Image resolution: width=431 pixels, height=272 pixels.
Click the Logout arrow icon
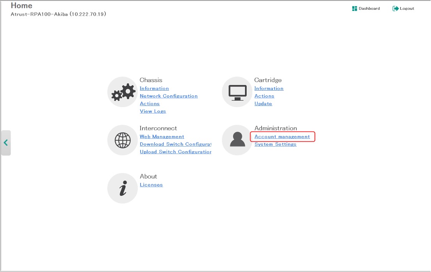tap(395, 9)
